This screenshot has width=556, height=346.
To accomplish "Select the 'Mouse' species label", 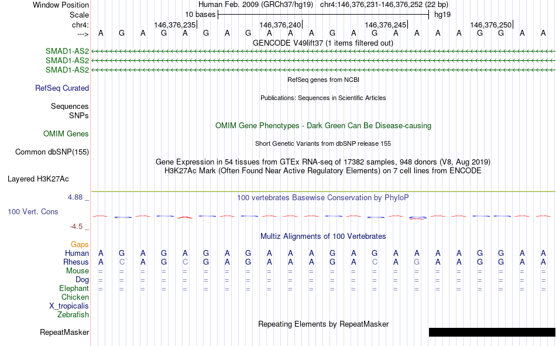I will [x=77, y=270].
